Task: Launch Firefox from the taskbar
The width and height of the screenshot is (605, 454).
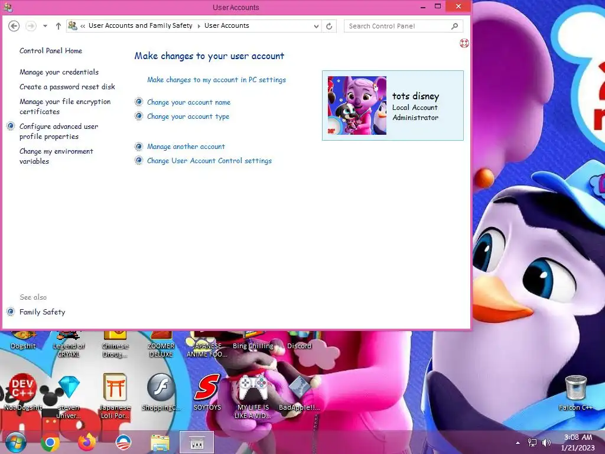Action: pyautogui.click(x=87, y=442)
